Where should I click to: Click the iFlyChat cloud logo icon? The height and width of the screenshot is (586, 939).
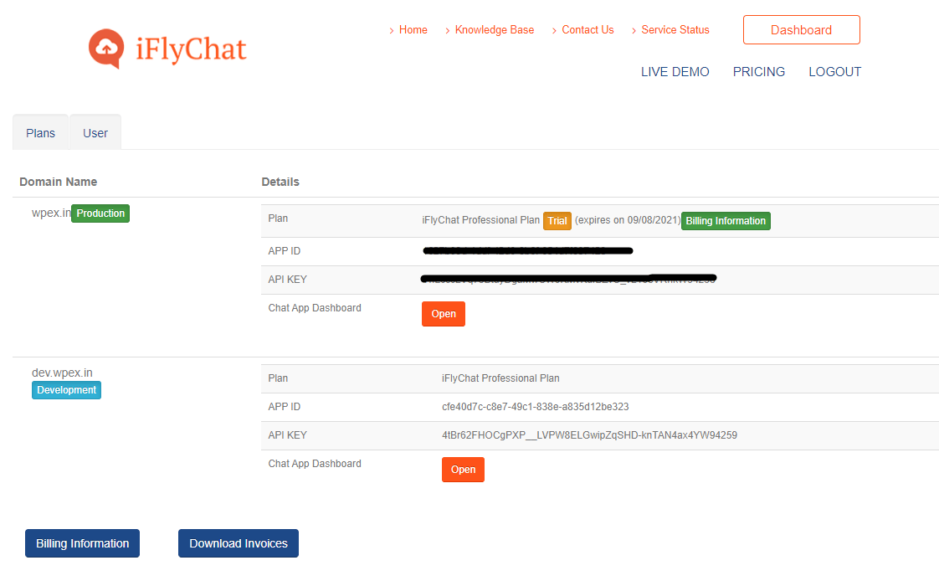pos(106,49)
